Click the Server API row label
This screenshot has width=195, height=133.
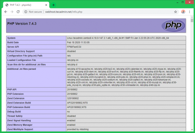pos(15,46)
